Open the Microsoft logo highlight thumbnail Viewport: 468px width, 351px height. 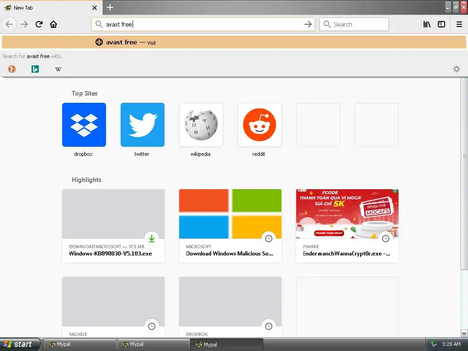pyautogui.click(x=230, y=214)
